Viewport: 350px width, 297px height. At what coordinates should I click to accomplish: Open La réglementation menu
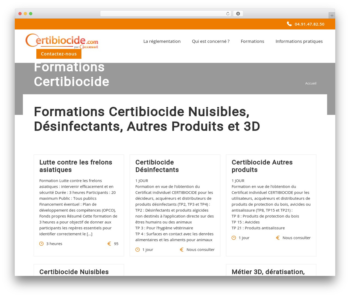(x=162, y=41)
